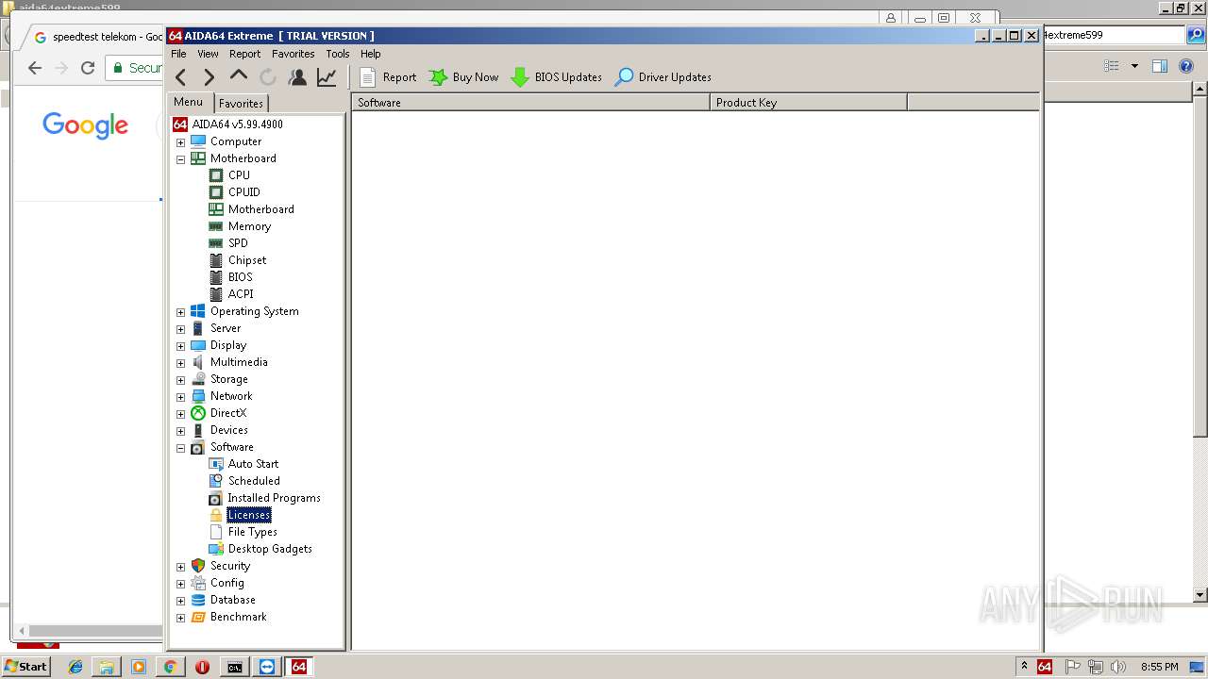Select Desktop Gadgets under Software
Image resolution: width=1208 pixels, height=679 pixels.
pyautogui.click(x=270, y=549)
